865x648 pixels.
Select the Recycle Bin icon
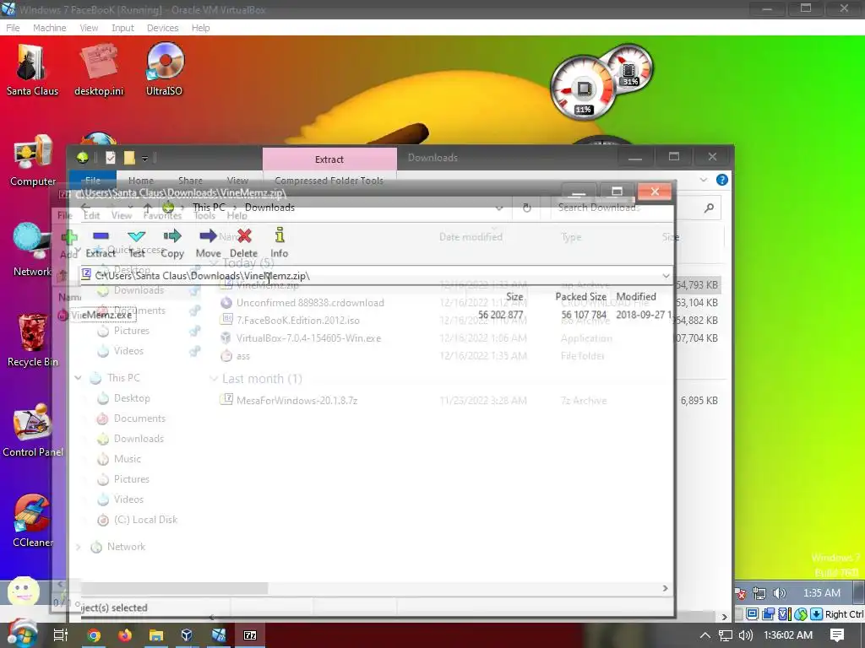pos(33,341)
